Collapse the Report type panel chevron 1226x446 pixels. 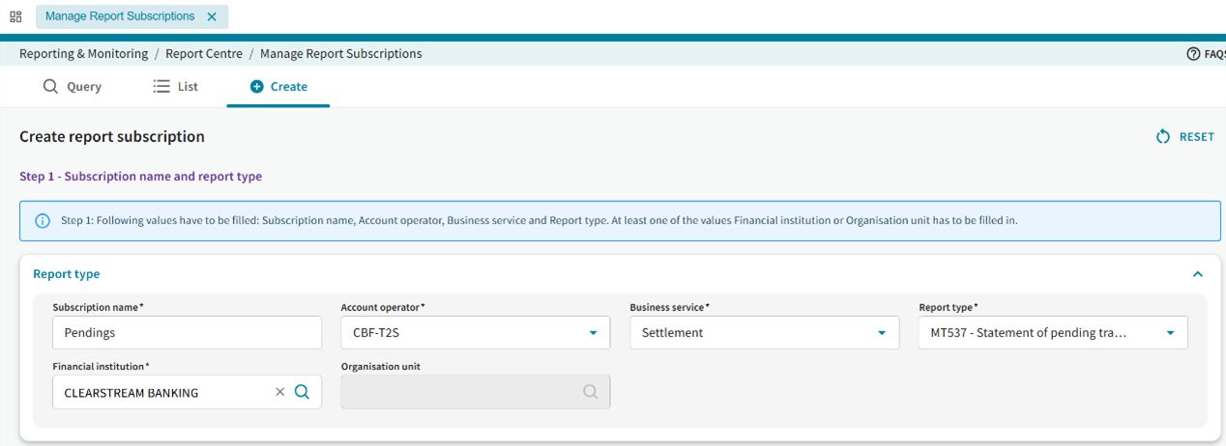pyautogui.click(x=1198, y=274)
